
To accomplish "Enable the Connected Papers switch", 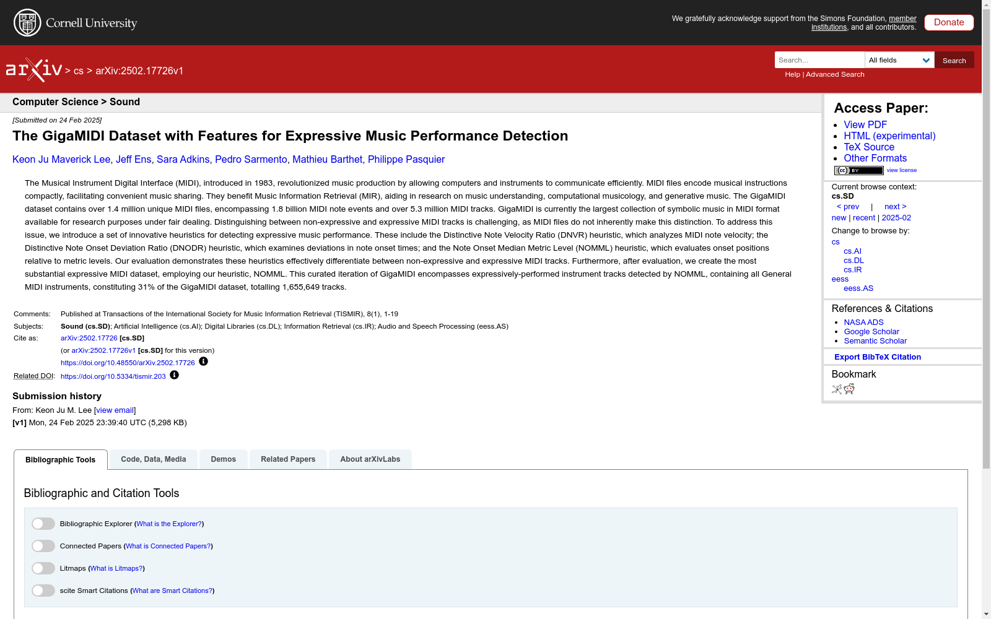I will 43,546.
